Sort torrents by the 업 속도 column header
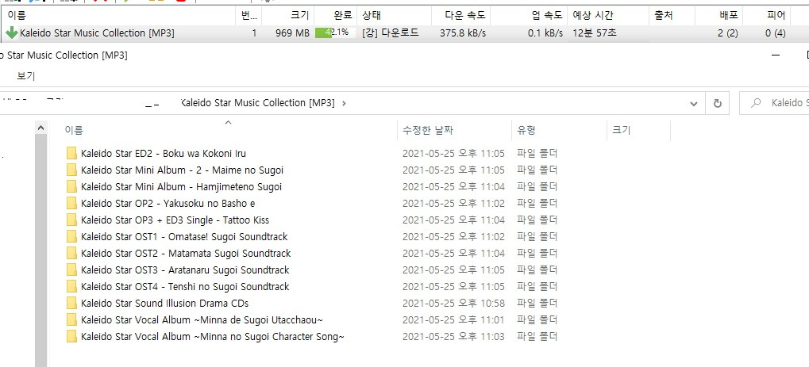The height and width of the screenshot is (367, 809). 546,16
